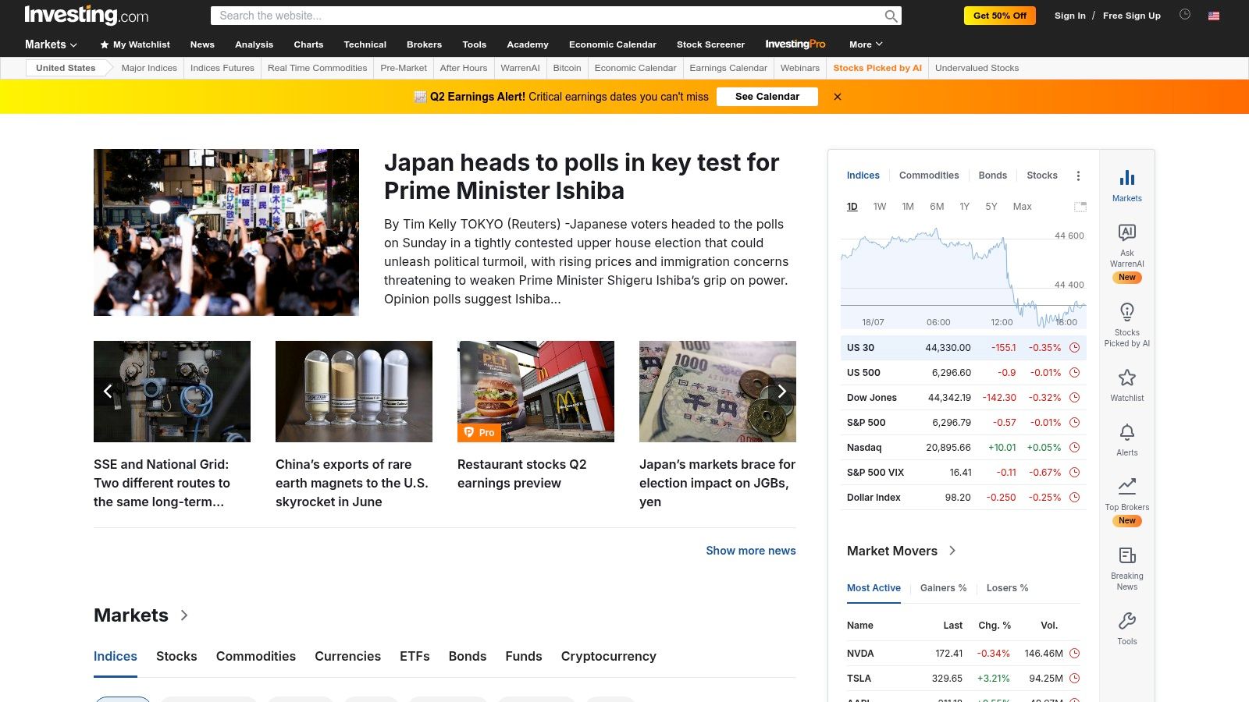Image resolution: width=1249 pixels, height=702 pixels.
Task: Select the 1M chart range
Action: click(908, 207)
